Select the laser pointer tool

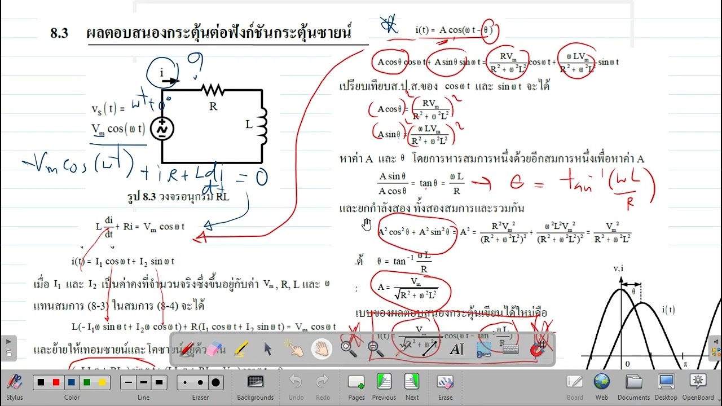[x=403, y=349]
